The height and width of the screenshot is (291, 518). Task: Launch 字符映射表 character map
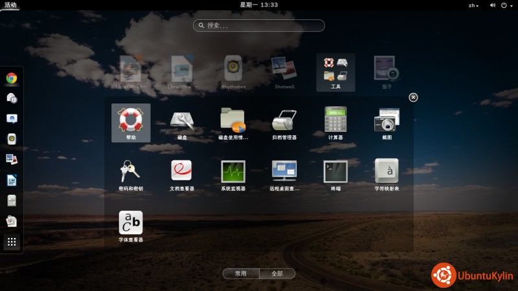[387, 172]
